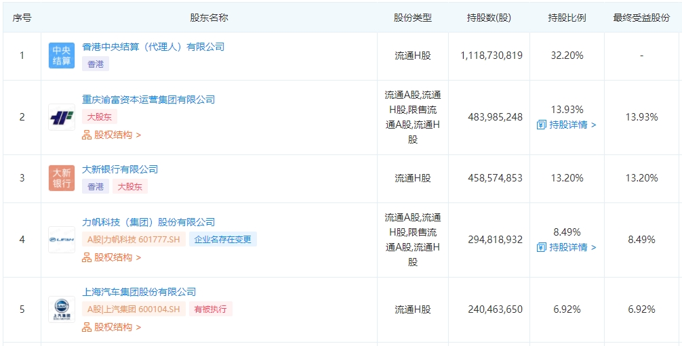This screenshot has height=346, width=682.
Task: Click the A股|力帆科技 601777.SH stock tag
Action: (x=134, y=239)
